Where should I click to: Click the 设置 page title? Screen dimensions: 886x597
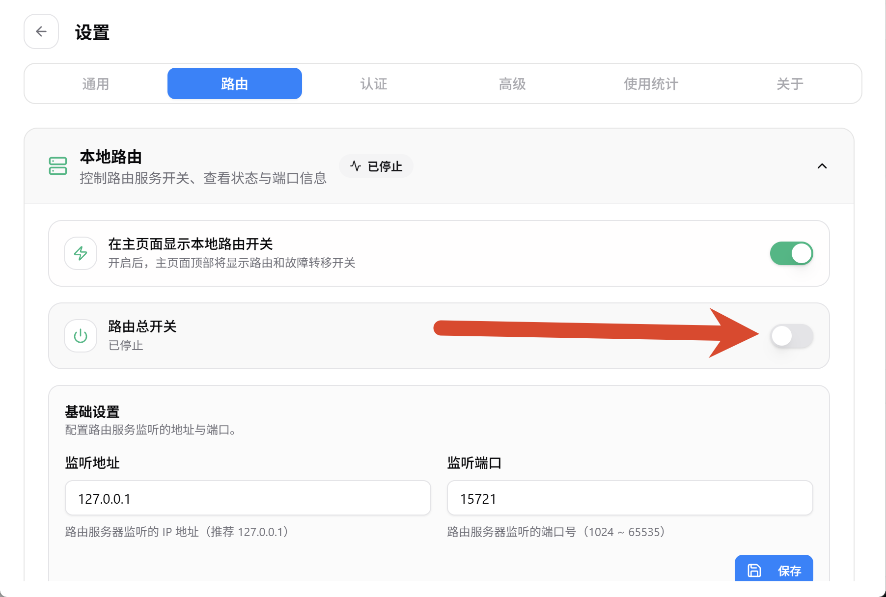pos(92,32)
